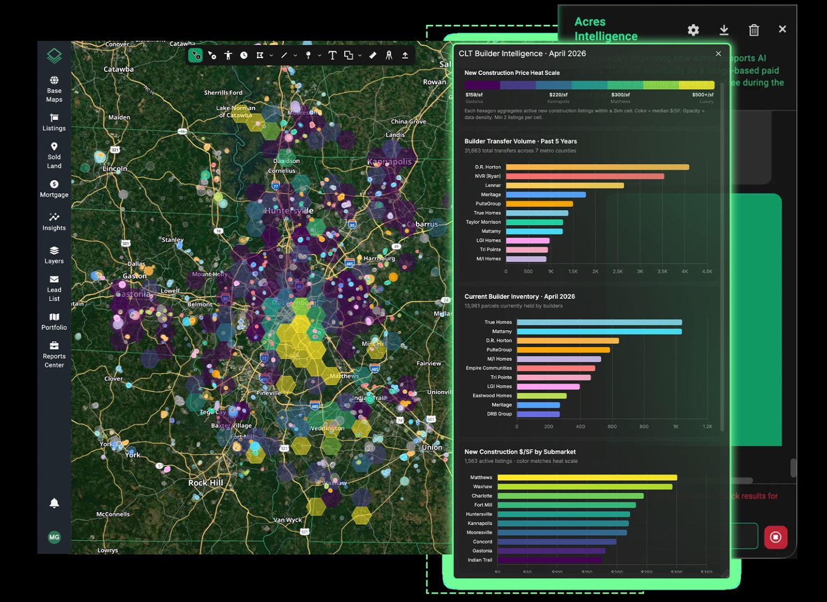Open Base Maps from the sidebar
The width and height of the screenshot is (827, 602).
click(x=54, y=89)
